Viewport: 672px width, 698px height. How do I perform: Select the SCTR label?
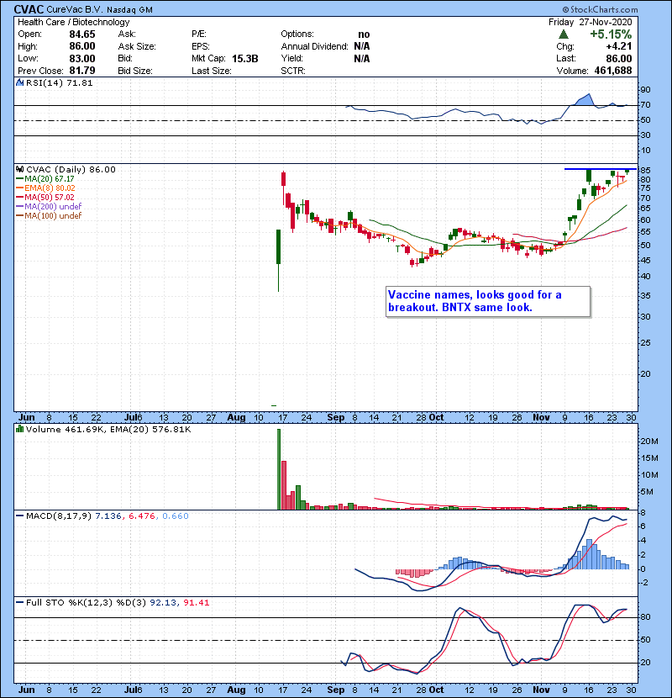click(293, 71)
